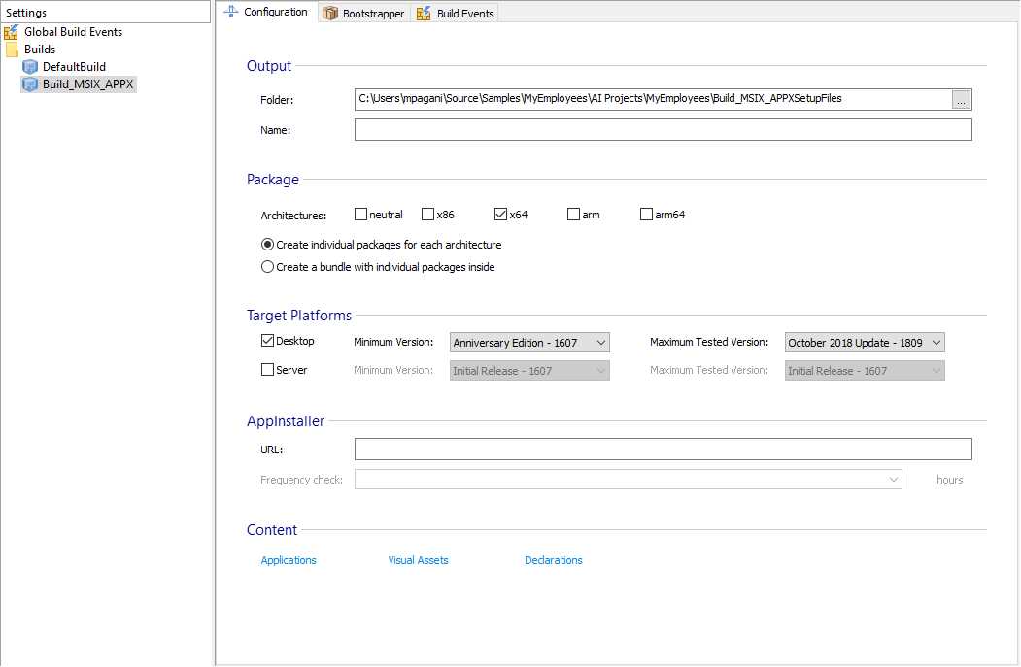Open the output folder browse button
The height and width of the screenshot is (667, 1021).
tap(961, 99)
